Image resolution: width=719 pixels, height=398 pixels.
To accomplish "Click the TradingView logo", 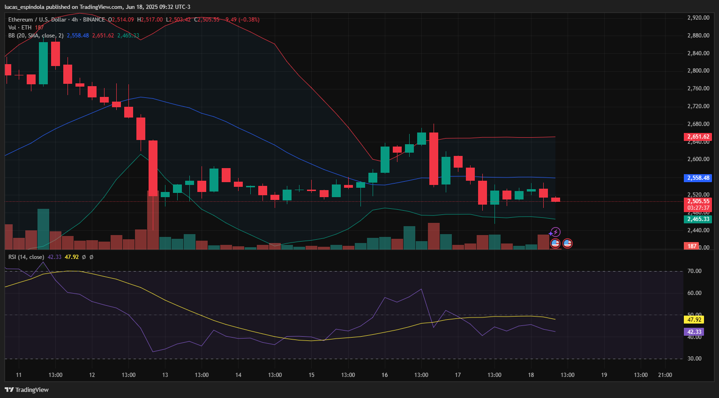I will 27,390.
